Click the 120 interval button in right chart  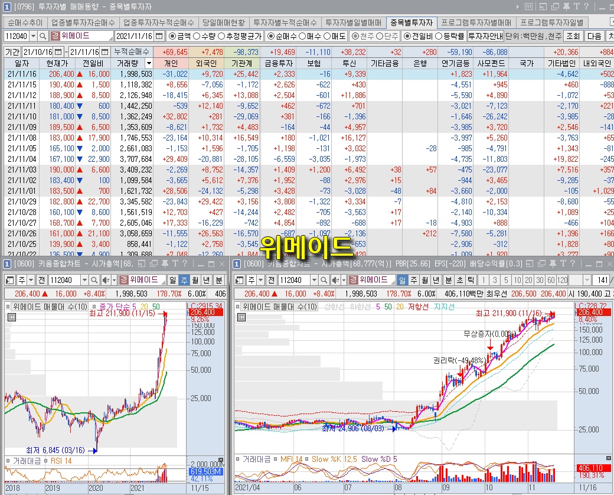(x=562, y=280)
